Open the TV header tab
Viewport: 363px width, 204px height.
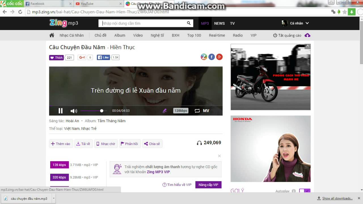(232, 23)
